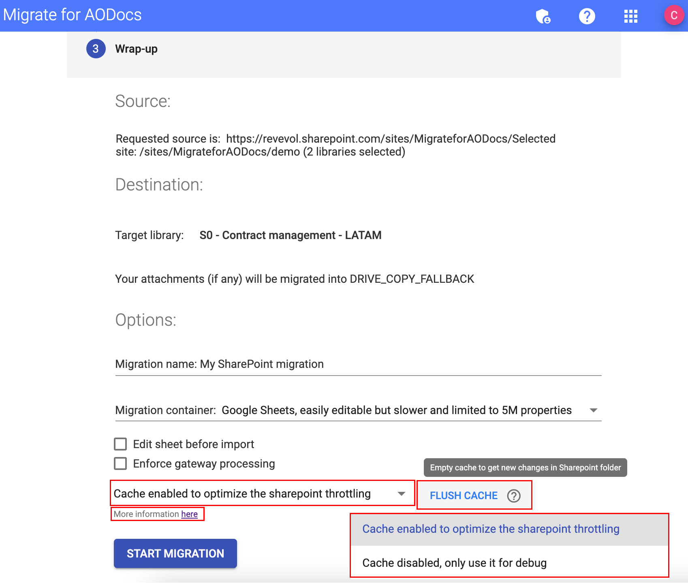Check the Enforce gateway processing option

pyautogui.click(x=120, y=463)
